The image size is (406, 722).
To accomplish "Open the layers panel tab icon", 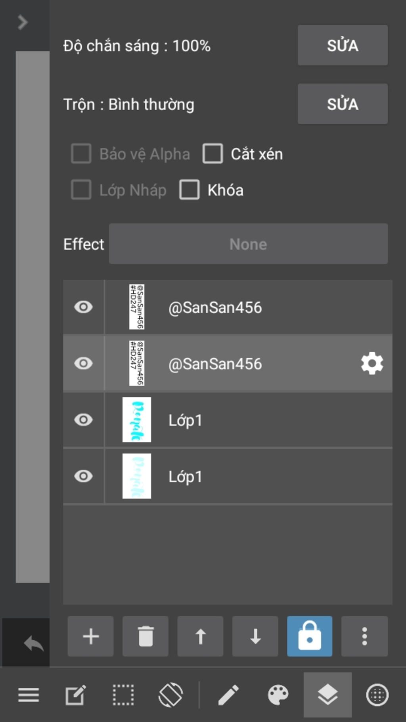I will point(327,695).
